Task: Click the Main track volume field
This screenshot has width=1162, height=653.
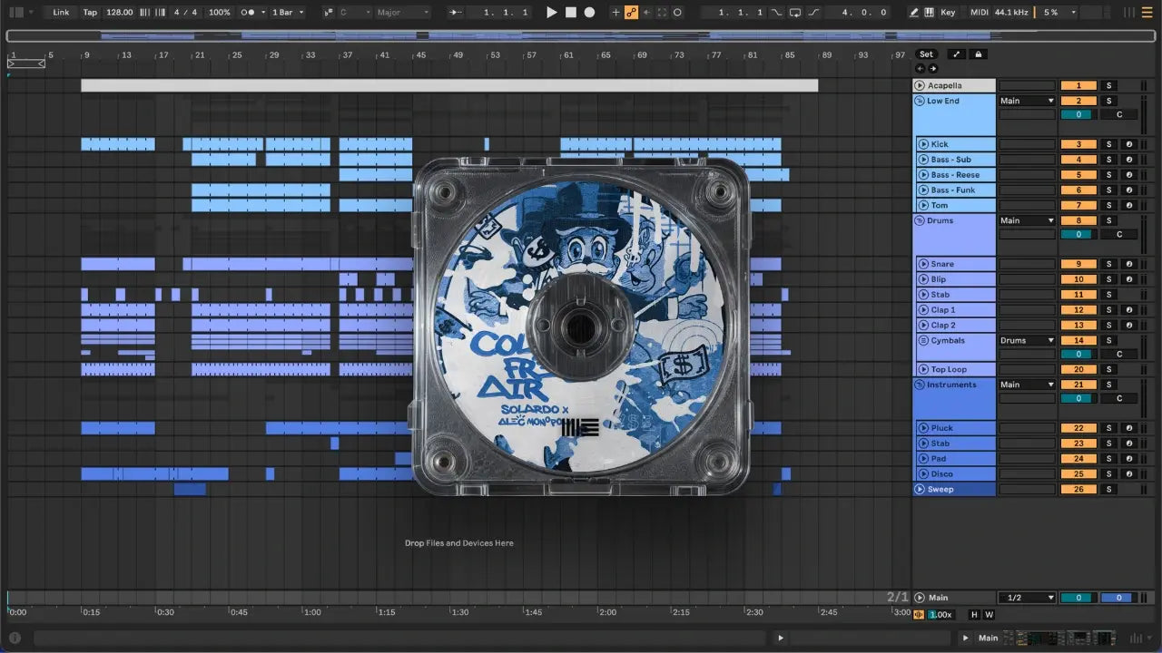Action: (x=1078, y=598)
